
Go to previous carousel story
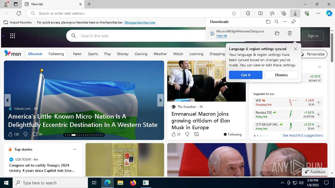coord(7,100)
